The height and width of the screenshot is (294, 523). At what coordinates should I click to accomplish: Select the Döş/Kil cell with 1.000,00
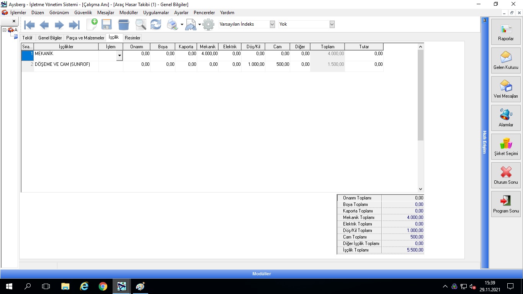pyautogui.click(x=253, y=65)
